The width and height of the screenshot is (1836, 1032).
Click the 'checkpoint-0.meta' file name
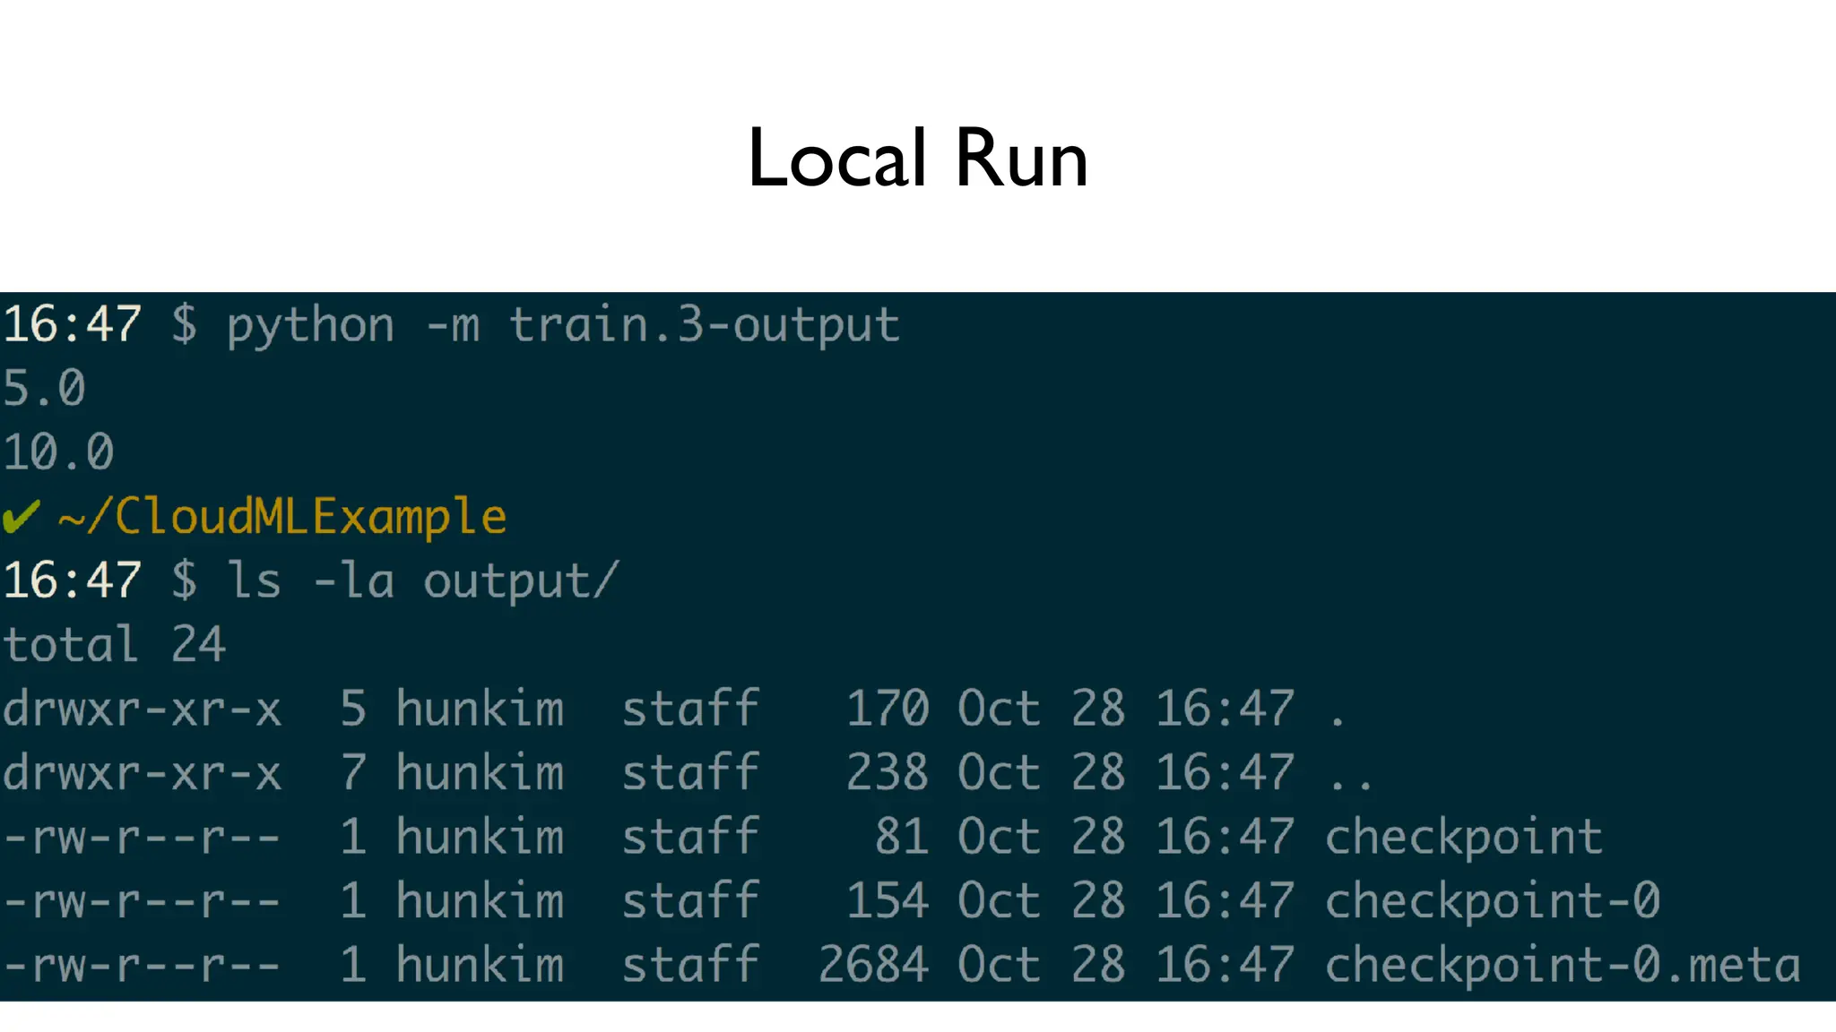pyautogui.click(x=1563, y=965)
